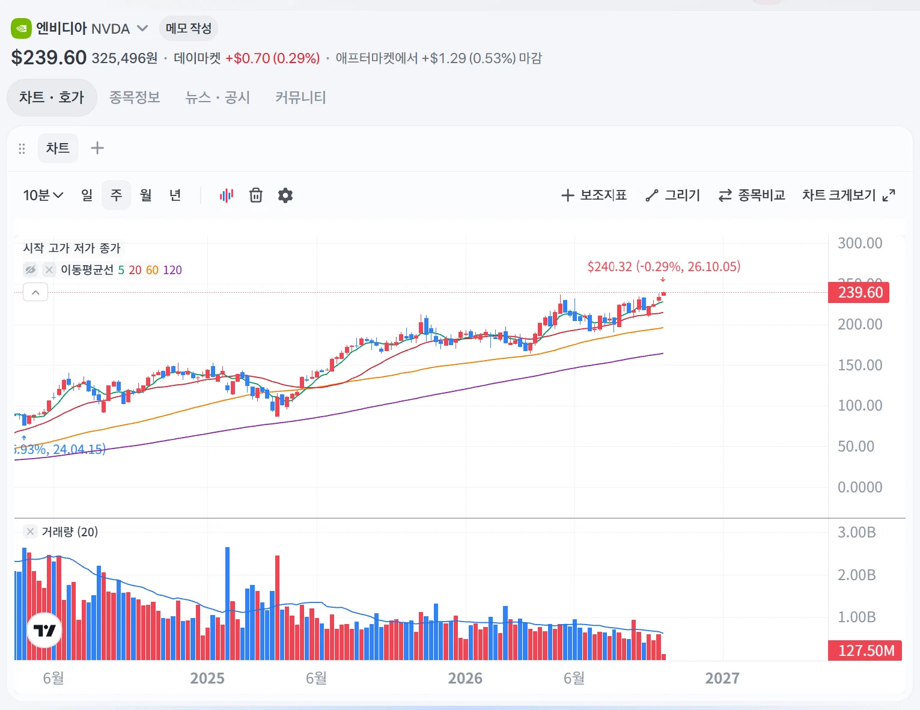This screenshot has height=710, width=920.
Task: Add a new chart tab with plus
Action: click(x=97, y=148)
